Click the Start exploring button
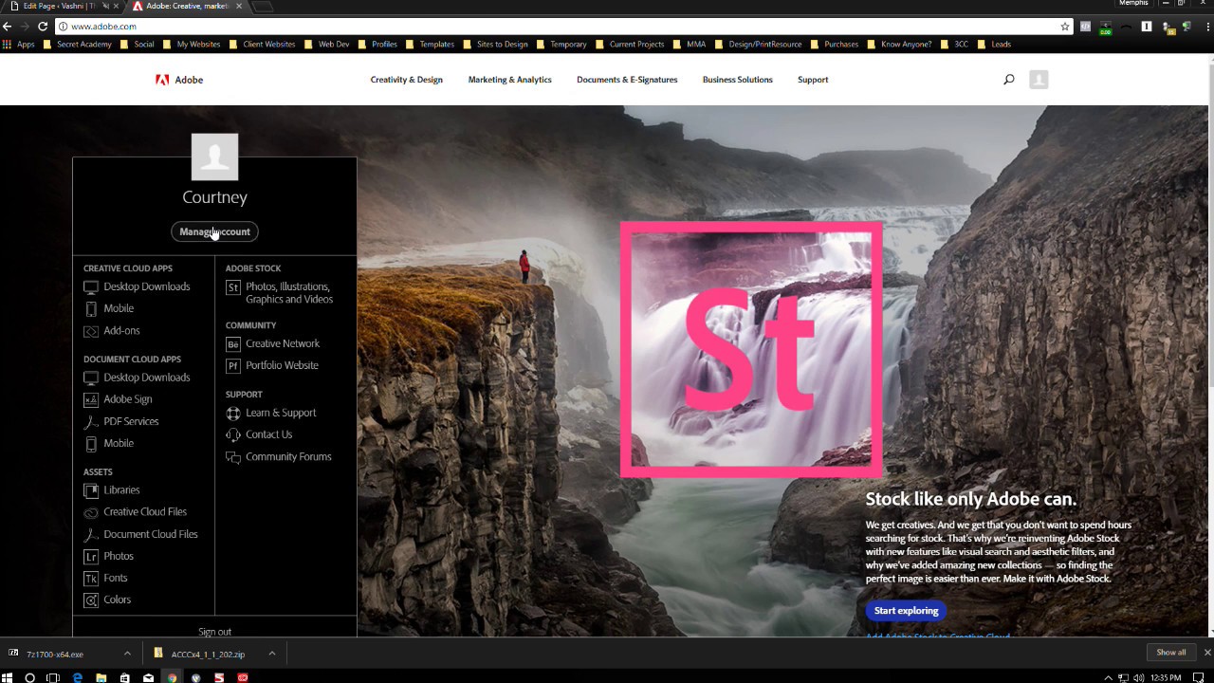 click(906, 611)
